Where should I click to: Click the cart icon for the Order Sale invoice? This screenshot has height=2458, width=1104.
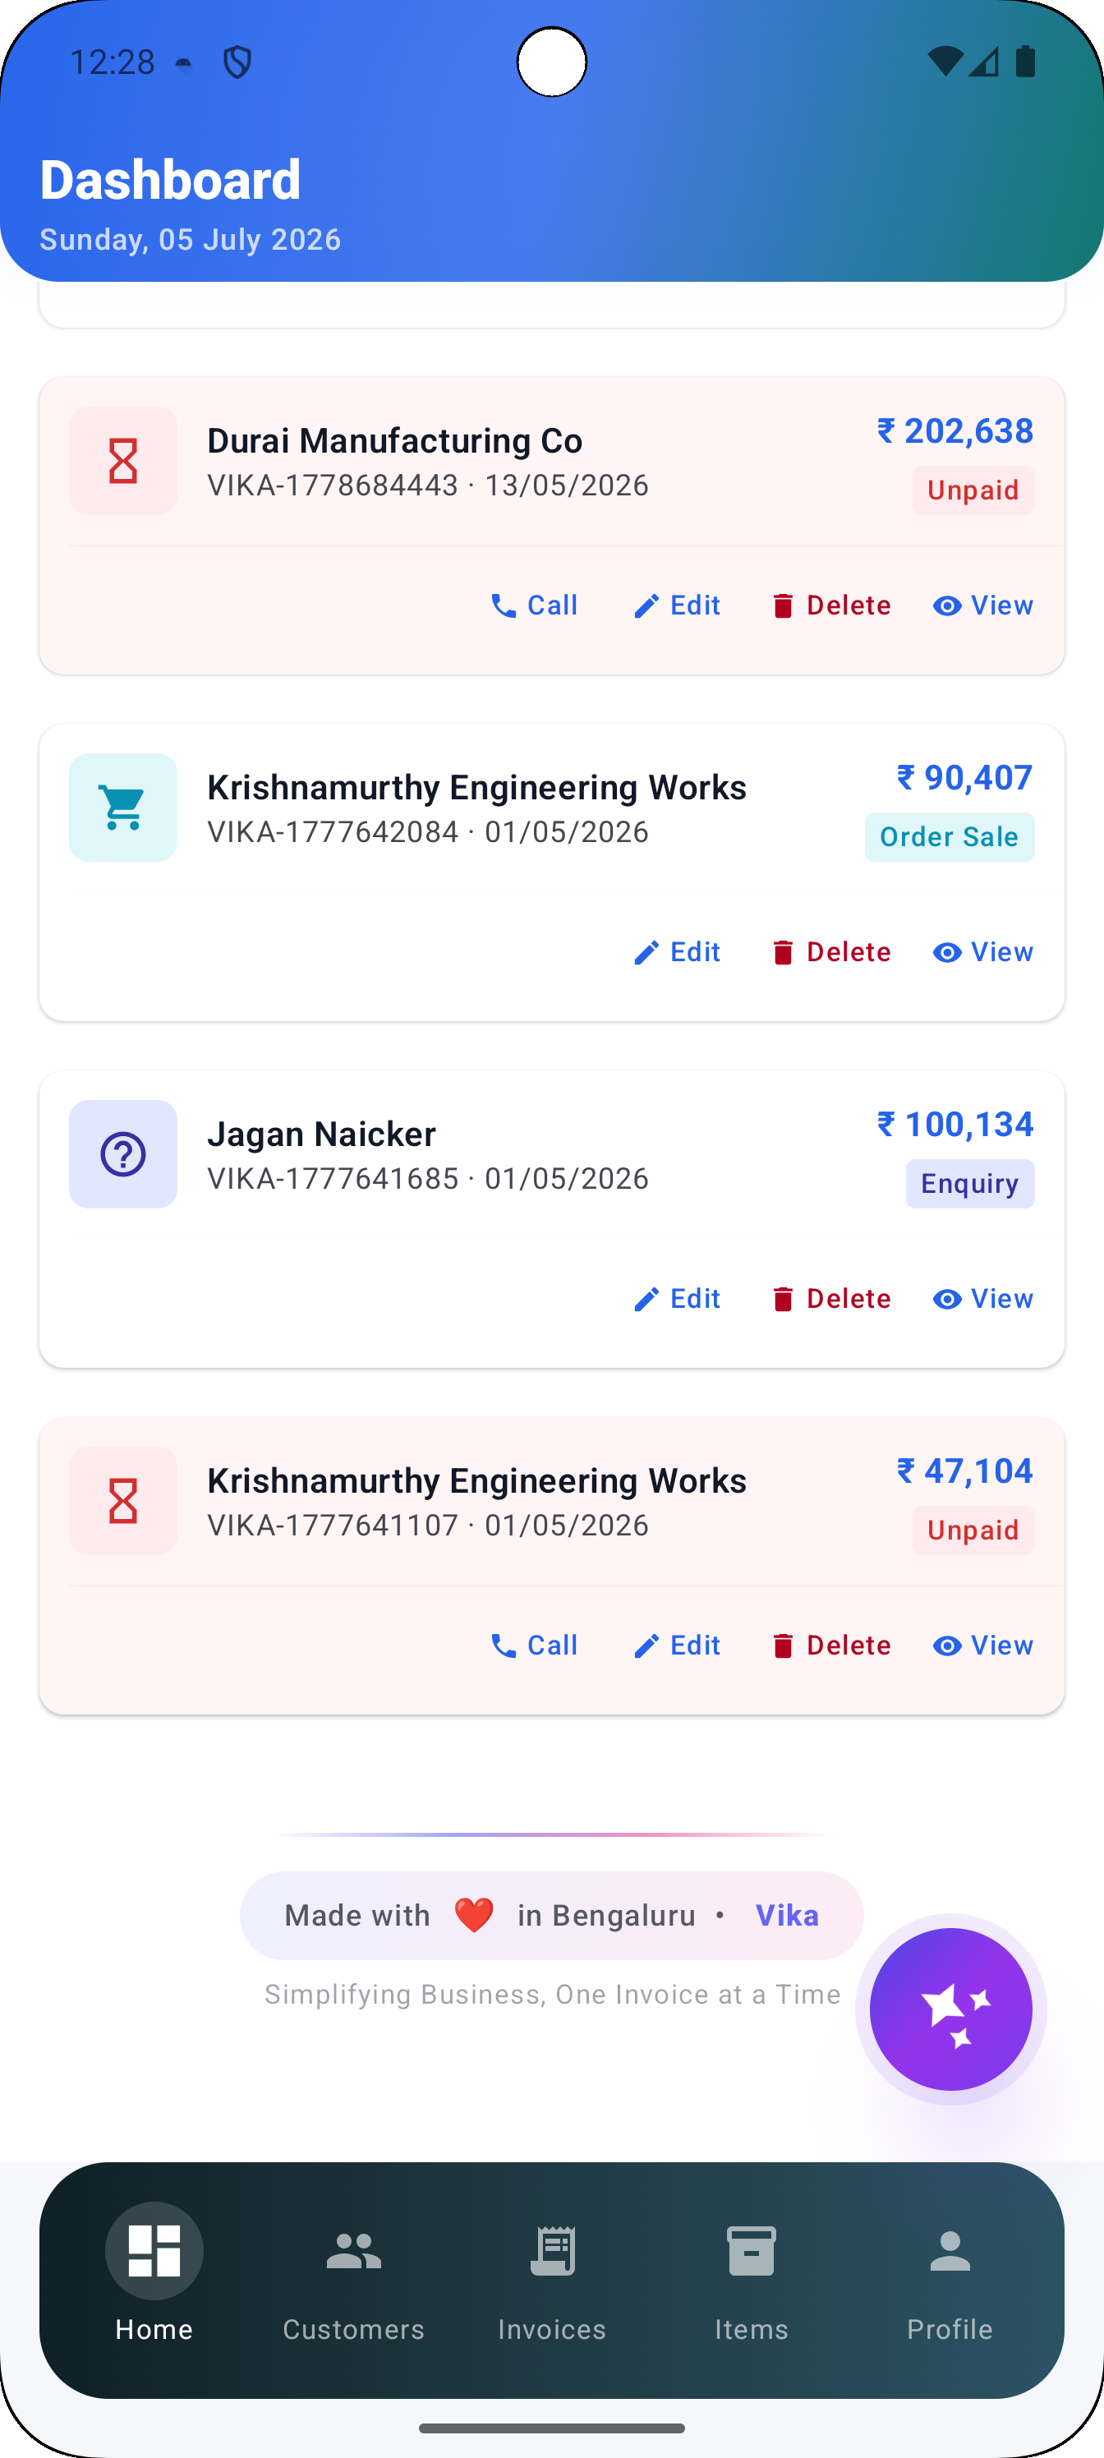pos(123,808)
